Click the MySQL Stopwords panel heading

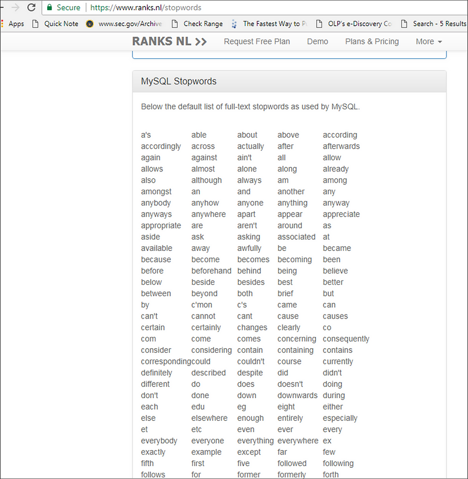(x=179, y=81)
